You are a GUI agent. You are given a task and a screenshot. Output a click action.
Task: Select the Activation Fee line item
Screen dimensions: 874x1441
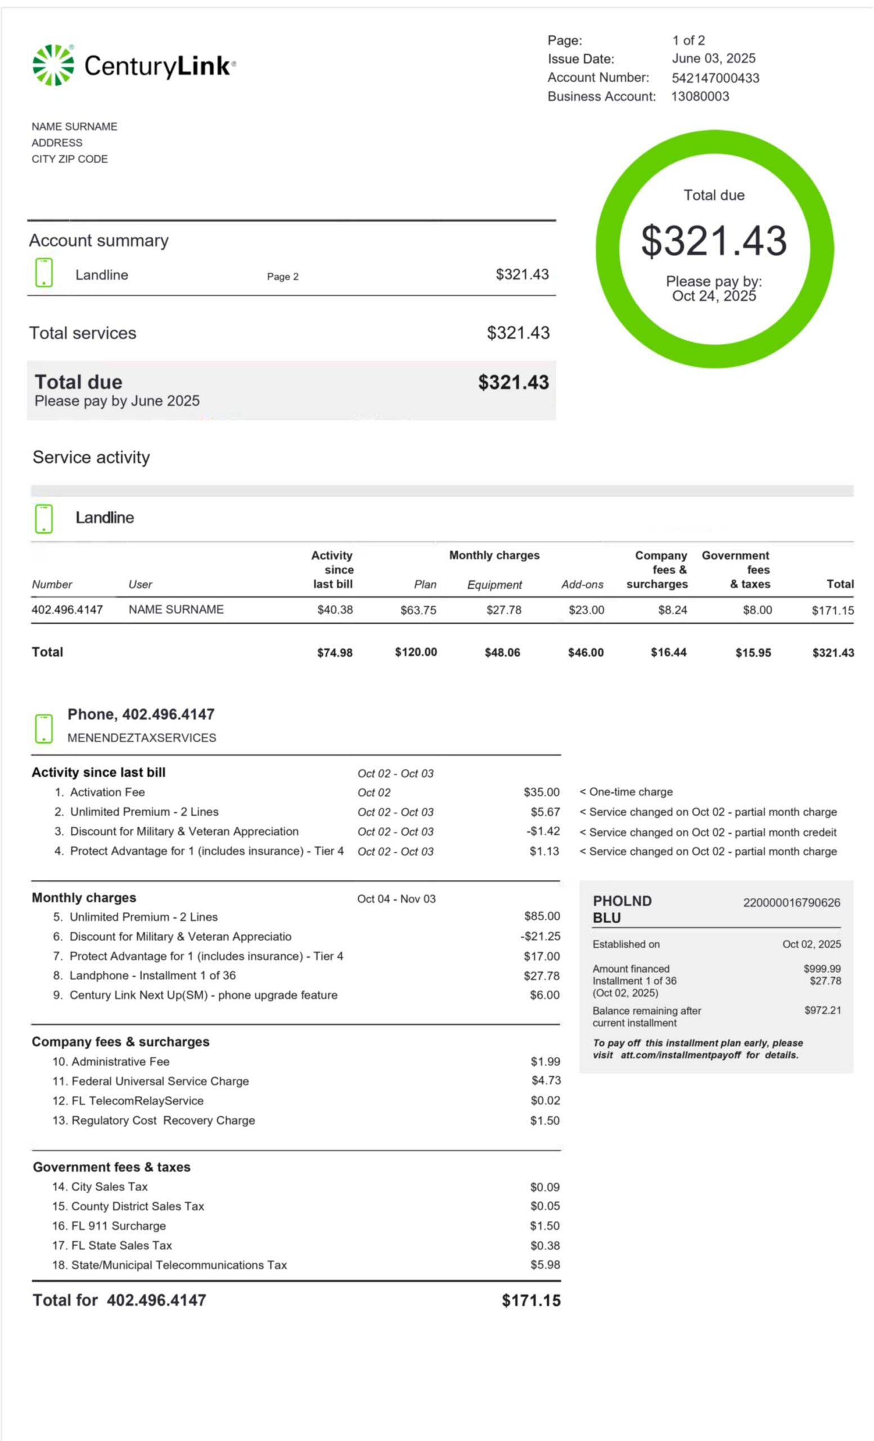(x=107, y=793)
